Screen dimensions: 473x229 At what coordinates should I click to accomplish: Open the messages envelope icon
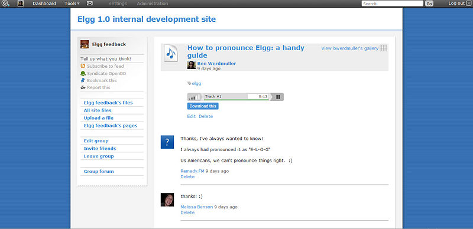[x=90, y=4]
